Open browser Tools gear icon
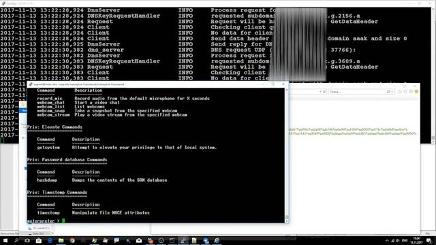Viewport: 436px width, 245px height. (411, 91)
